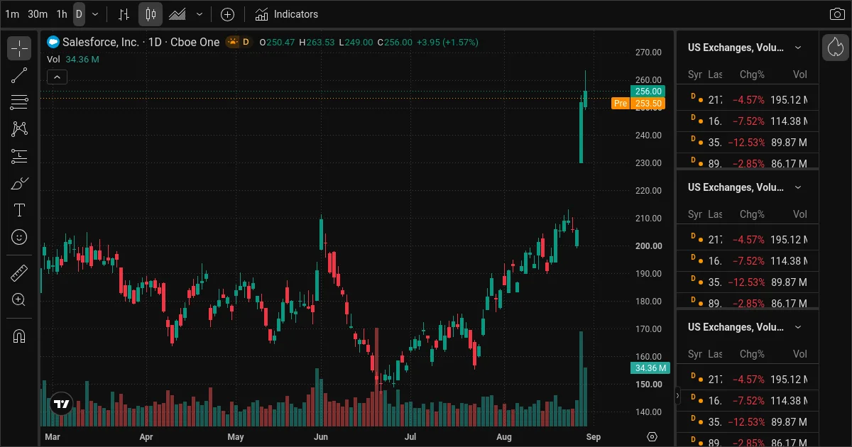Open the emoji icons tool
The width and height of the screenshot is (852, 447).
19,237
